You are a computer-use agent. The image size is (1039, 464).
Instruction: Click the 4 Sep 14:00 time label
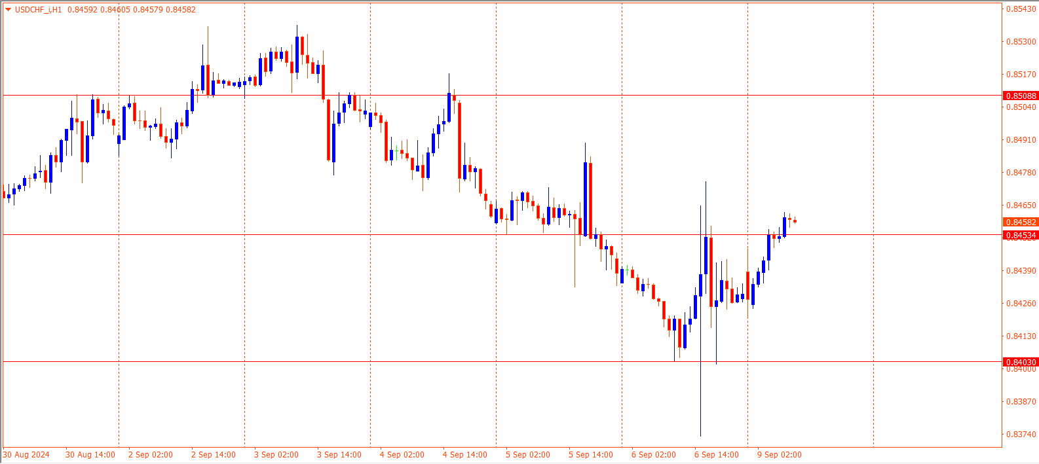(465, 455)
